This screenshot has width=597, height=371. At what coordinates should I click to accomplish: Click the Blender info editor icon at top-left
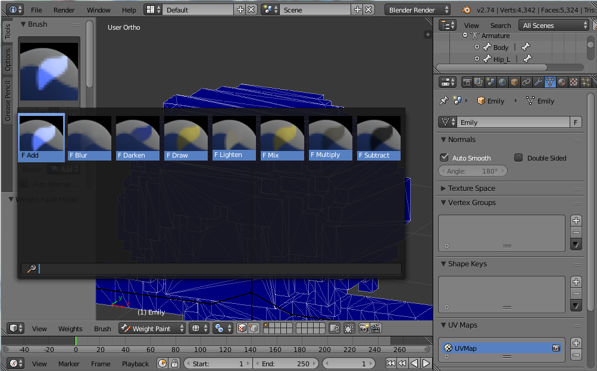click(x=15, y=10)
